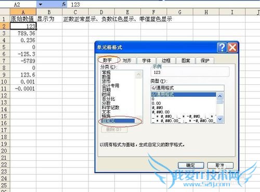Open the 图案 tab

[186, 60]
